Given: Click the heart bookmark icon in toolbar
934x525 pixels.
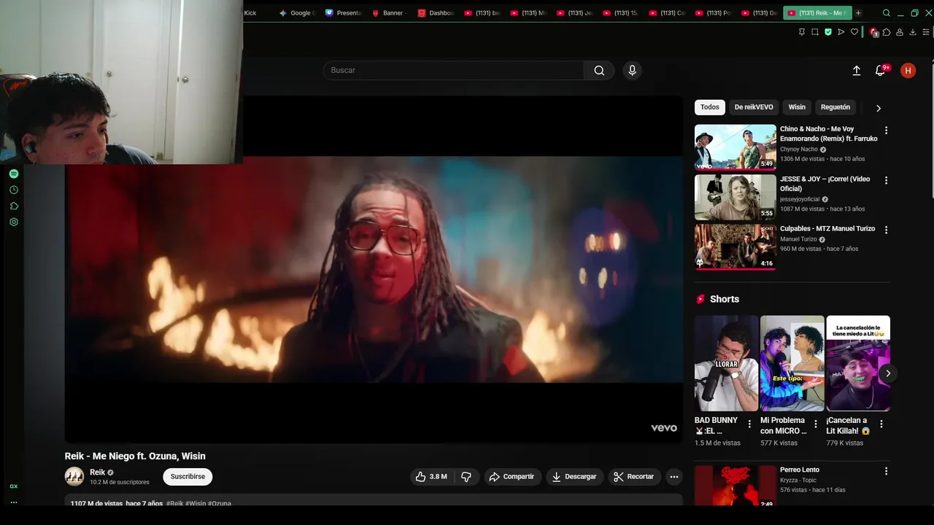Looking at the screenshot, I should coord(854,32).
